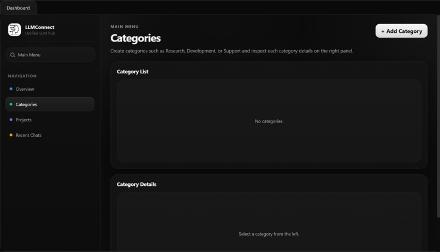Click the Categories page title
440x252 pixels.
coord(135,38)
